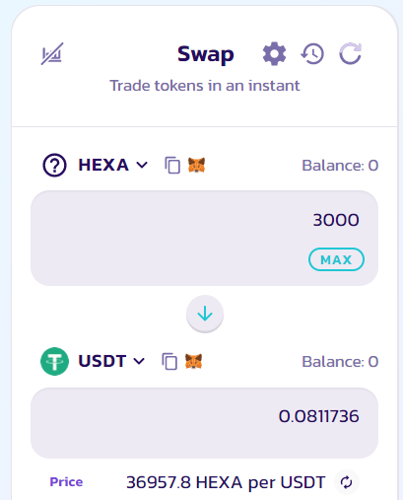Copy HEXA token address
This screenshot has height=500, width=403.
pos(172,165)
